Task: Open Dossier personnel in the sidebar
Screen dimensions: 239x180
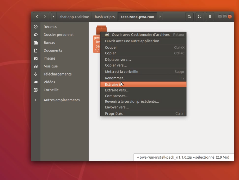Action: [x=58, y=34]
